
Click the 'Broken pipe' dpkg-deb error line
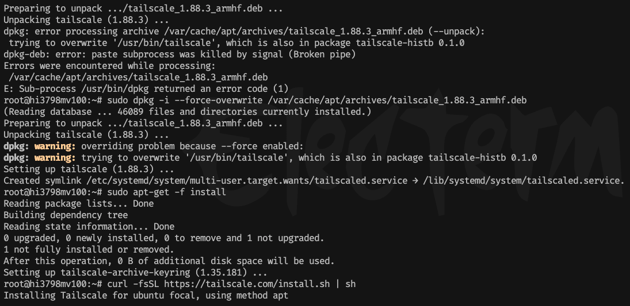[x=179, y=55]
